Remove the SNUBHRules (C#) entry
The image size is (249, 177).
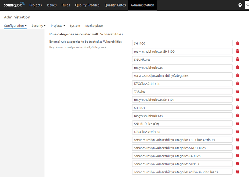pyautogui.click(x=237, y=124)
